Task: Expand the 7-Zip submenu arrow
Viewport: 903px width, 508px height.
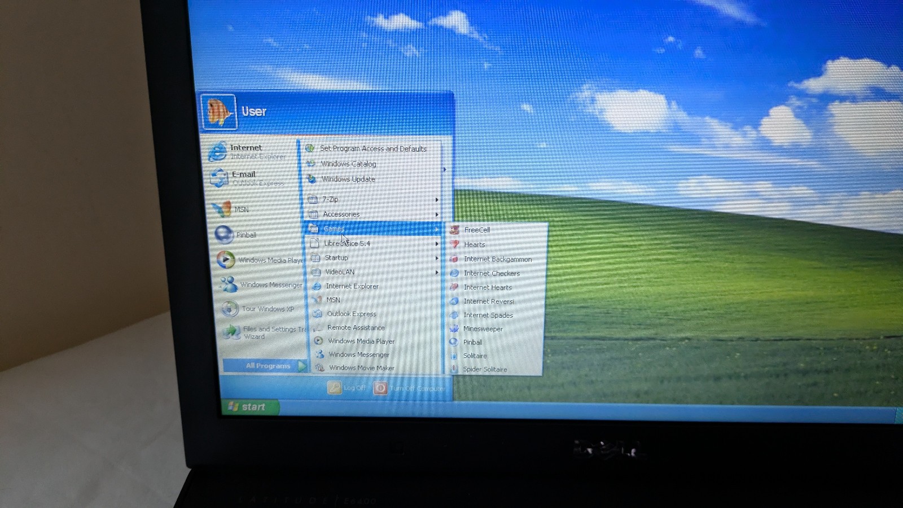Action: pos(437,200)
